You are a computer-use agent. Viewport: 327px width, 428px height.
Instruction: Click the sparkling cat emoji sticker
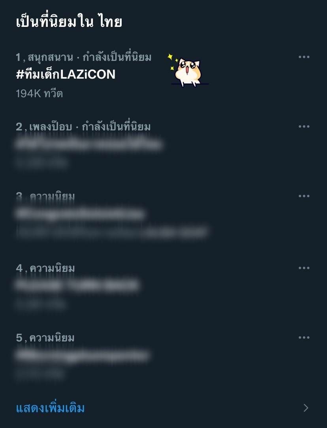click(x=187, y=70)
